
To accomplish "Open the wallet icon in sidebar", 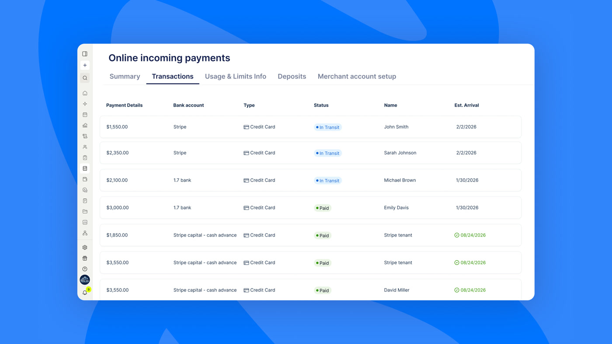I will [x=85, y=179].
